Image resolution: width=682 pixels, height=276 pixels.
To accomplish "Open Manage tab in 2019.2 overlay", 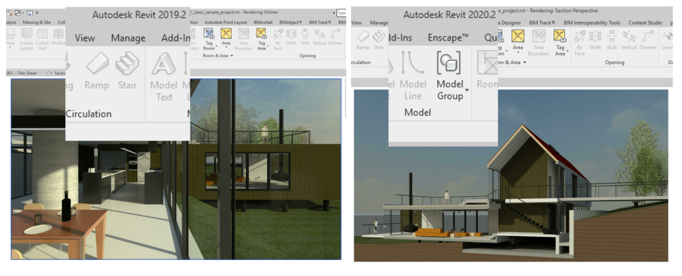I will coord(128,38).
